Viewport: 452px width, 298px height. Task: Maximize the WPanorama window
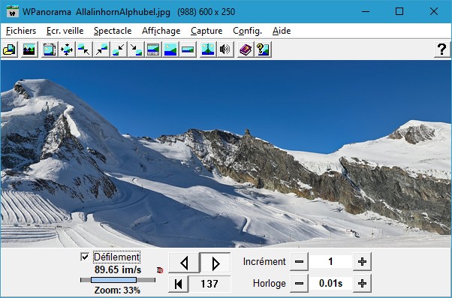coord(399,12)
